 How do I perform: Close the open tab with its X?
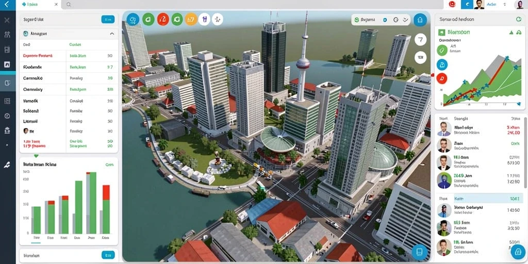pos(56,4)
